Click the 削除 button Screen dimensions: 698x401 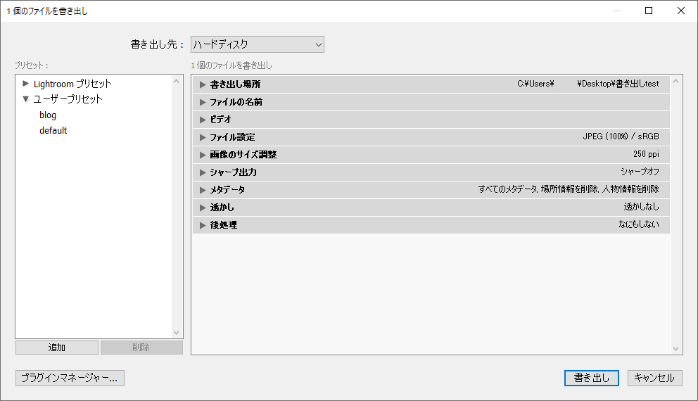(141, 348)
